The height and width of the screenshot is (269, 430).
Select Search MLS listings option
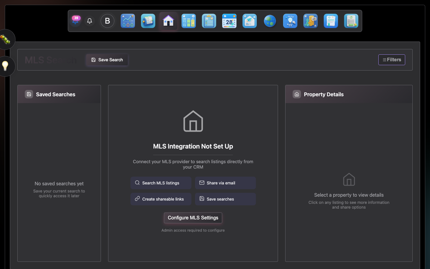tap(161, 183)
